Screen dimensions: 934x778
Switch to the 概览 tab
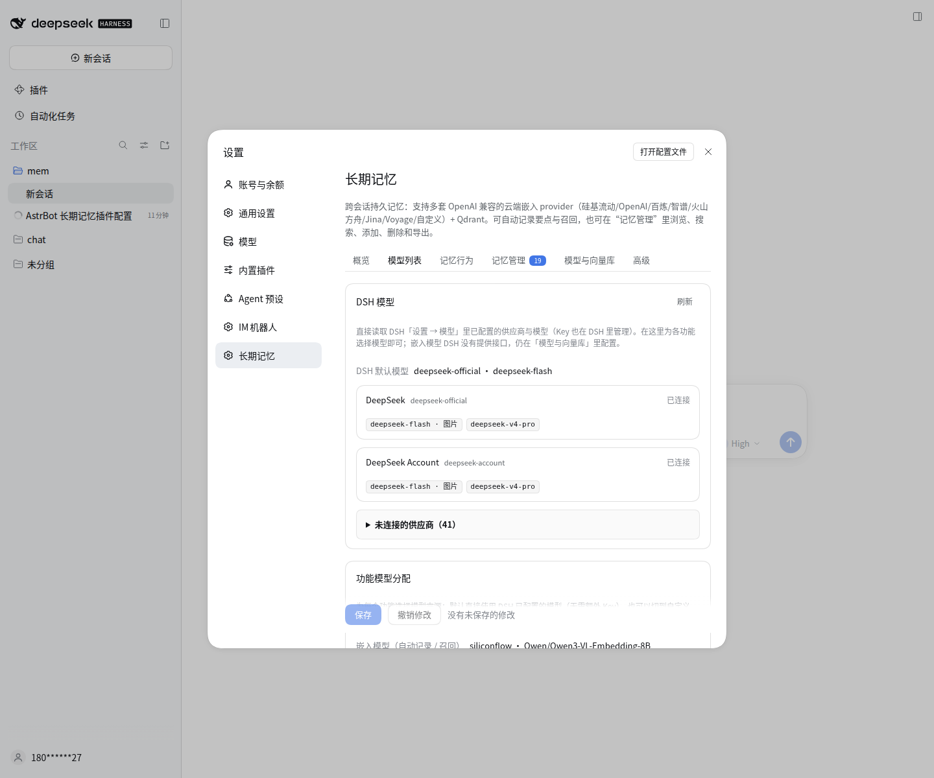[361, 261]
